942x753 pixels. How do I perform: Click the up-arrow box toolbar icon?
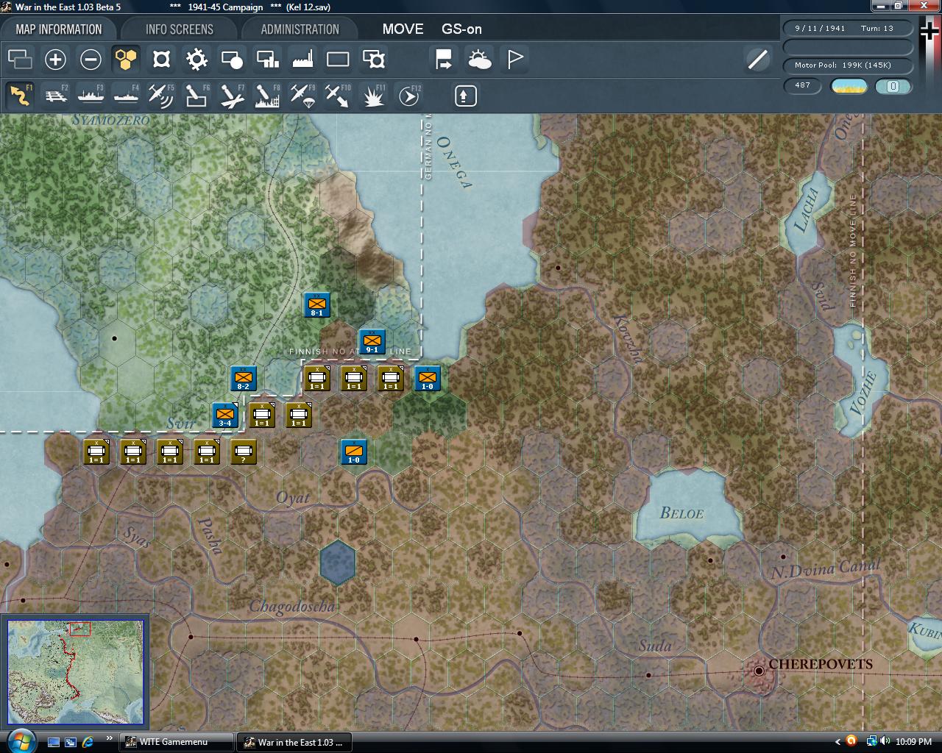[x=465, y=96]
